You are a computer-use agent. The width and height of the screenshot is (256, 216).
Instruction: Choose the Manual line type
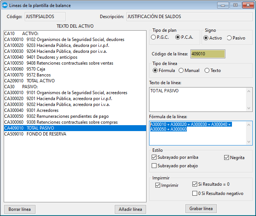pyautogui.click(x=181, y=71)
